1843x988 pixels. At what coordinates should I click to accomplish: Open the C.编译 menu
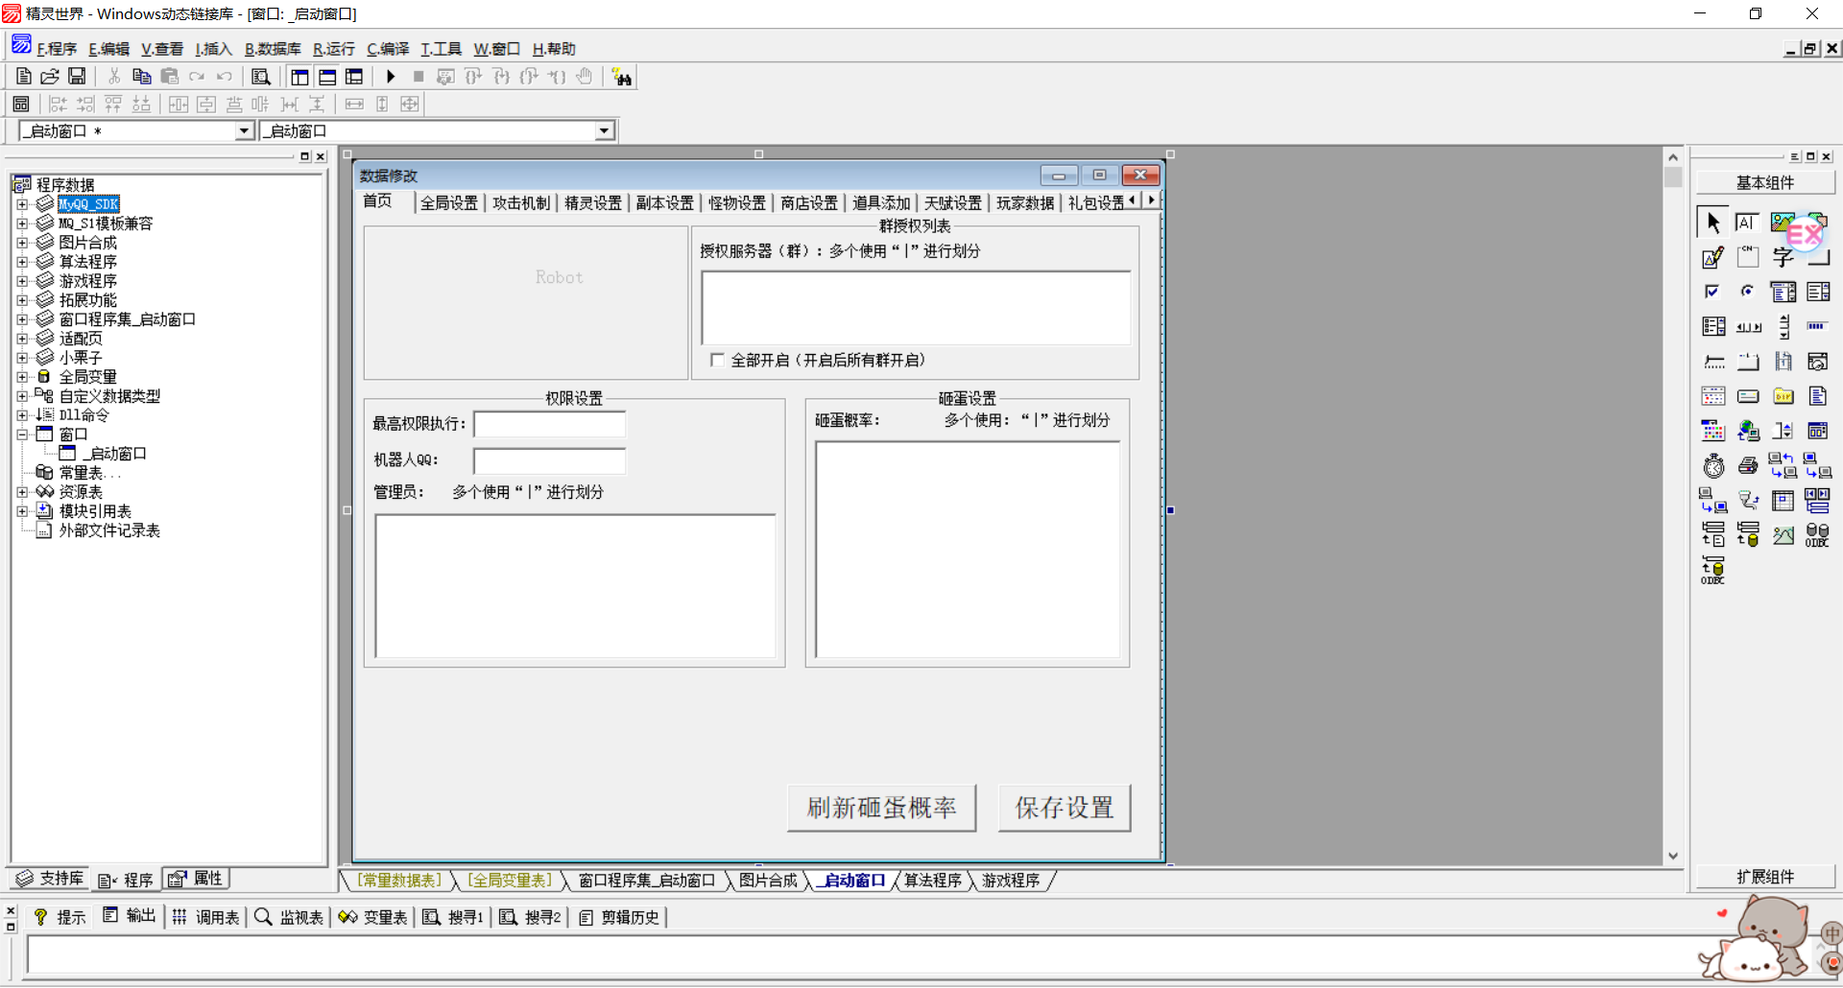tap(388, 49)
